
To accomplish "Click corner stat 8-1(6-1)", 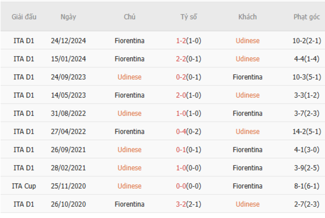I will tap(306, 186).
